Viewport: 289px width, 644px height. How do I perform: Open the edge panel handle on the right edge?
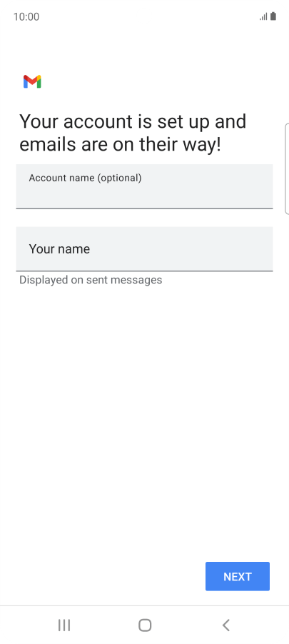tap(287, 168)
